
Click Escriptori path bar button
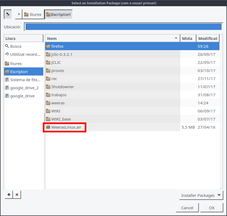tap(58, 14)
